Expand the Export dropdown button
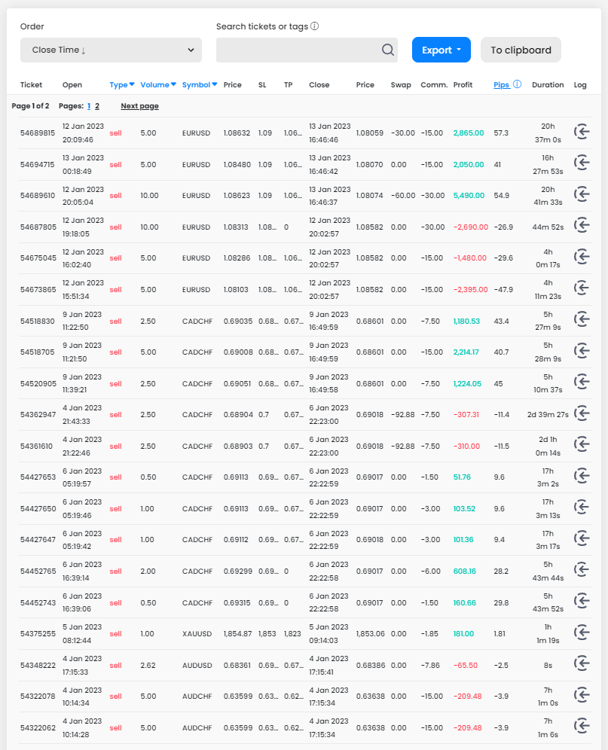 (x=441, y=50)
